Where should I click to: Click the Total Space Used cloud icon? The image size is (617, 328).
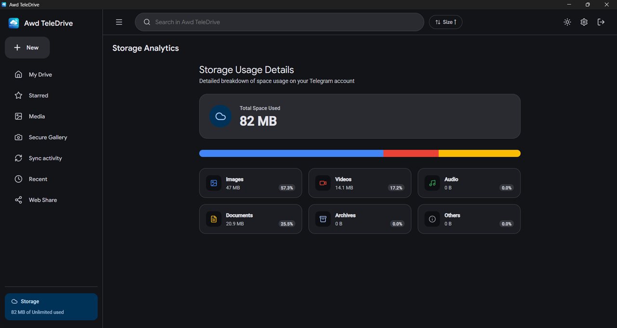220,116
